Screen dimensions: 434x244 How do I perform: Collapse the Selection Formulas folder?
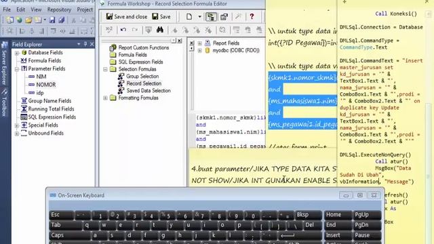point(105,69)
